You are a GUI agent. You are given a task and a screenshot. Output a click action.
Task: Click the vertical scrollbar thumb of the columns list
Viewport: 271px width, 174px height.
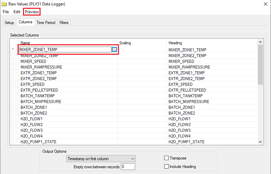point(260,65)
